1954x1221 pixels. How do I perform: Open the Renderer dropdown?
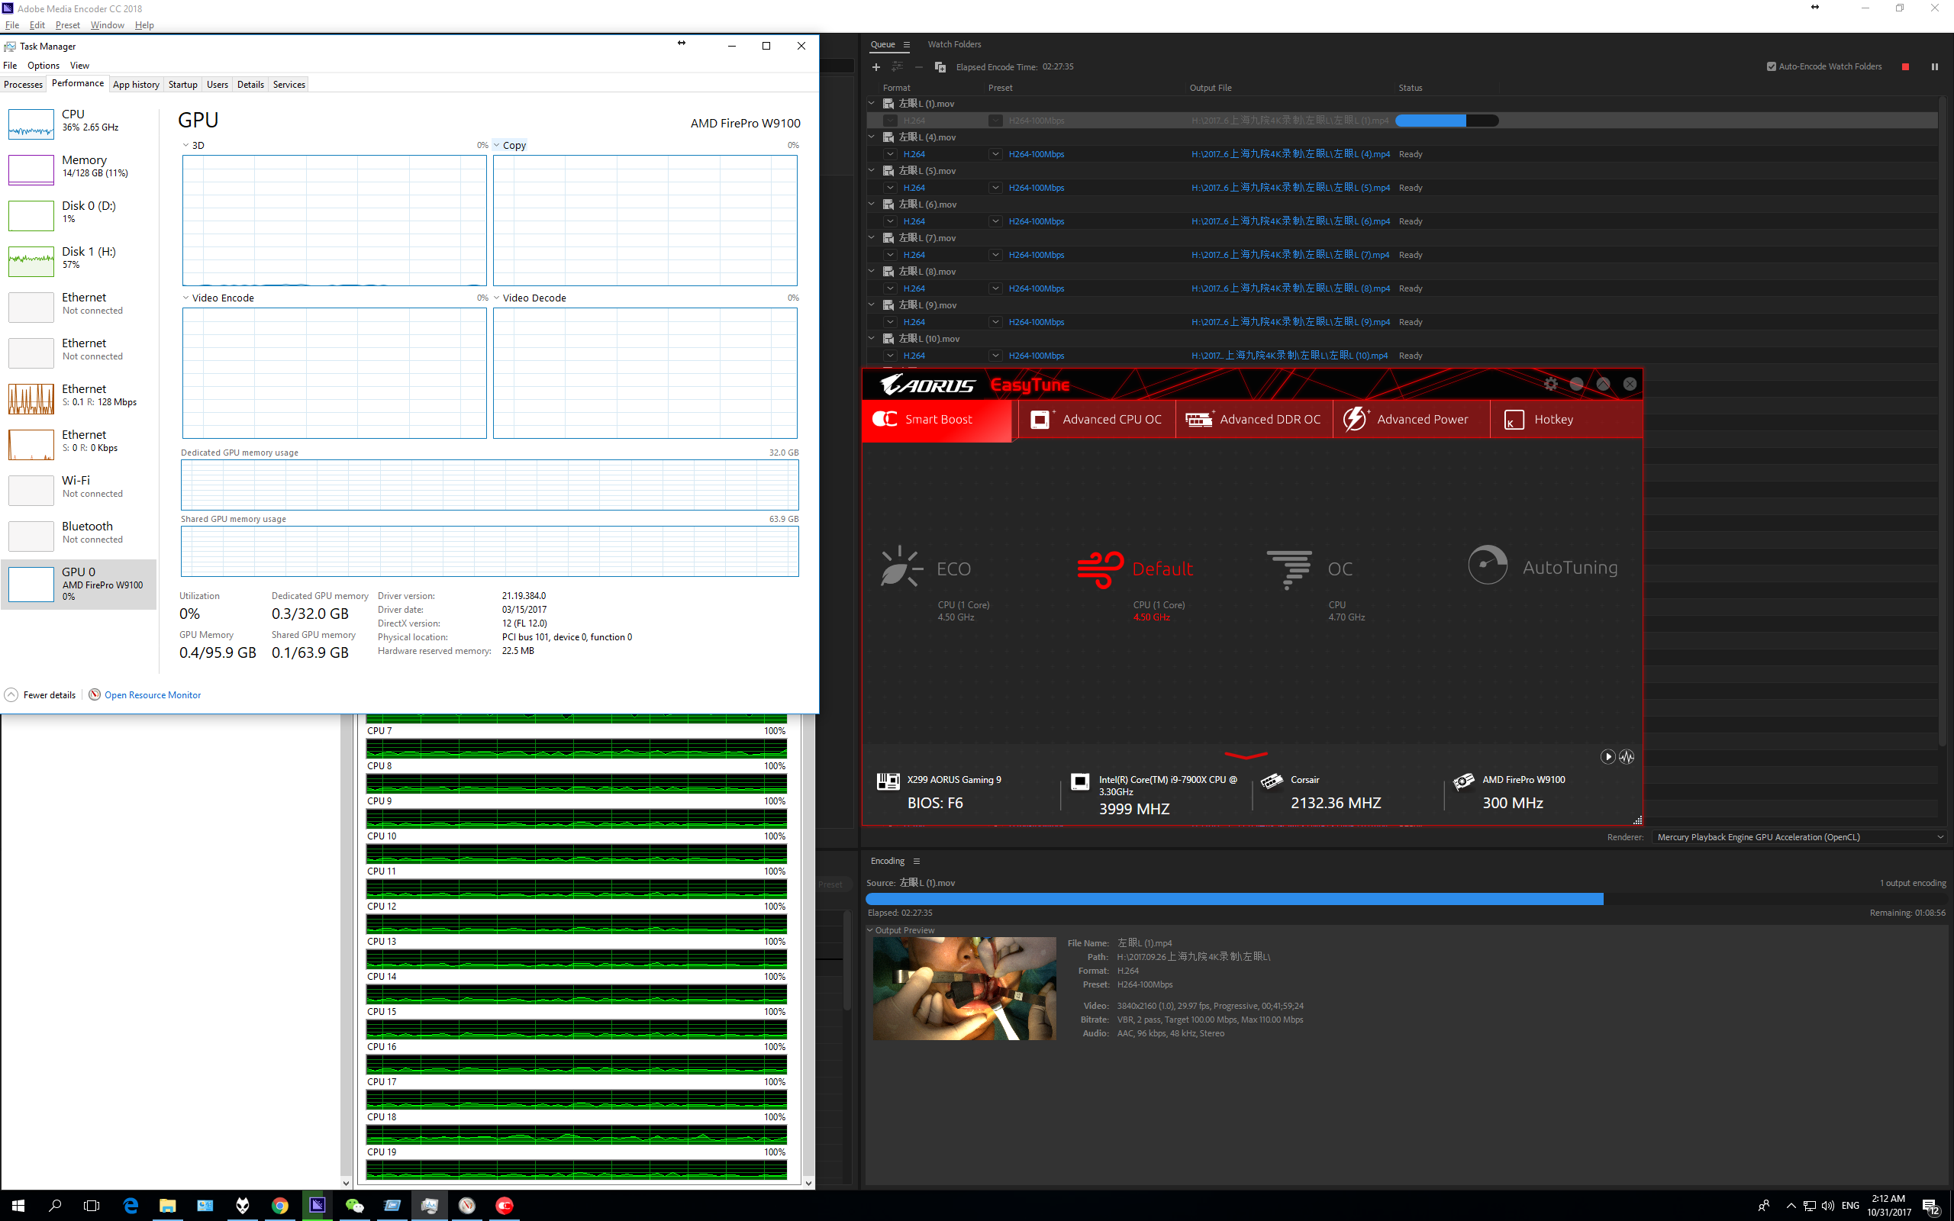pyautogui.click(x=1800, y=837)
